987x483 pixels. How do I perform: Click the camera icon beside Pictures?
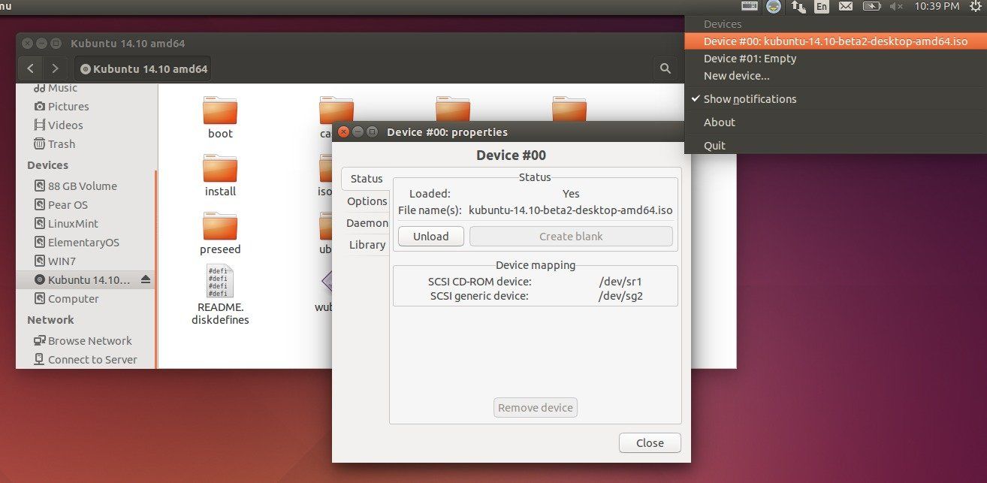coord(40,107)
